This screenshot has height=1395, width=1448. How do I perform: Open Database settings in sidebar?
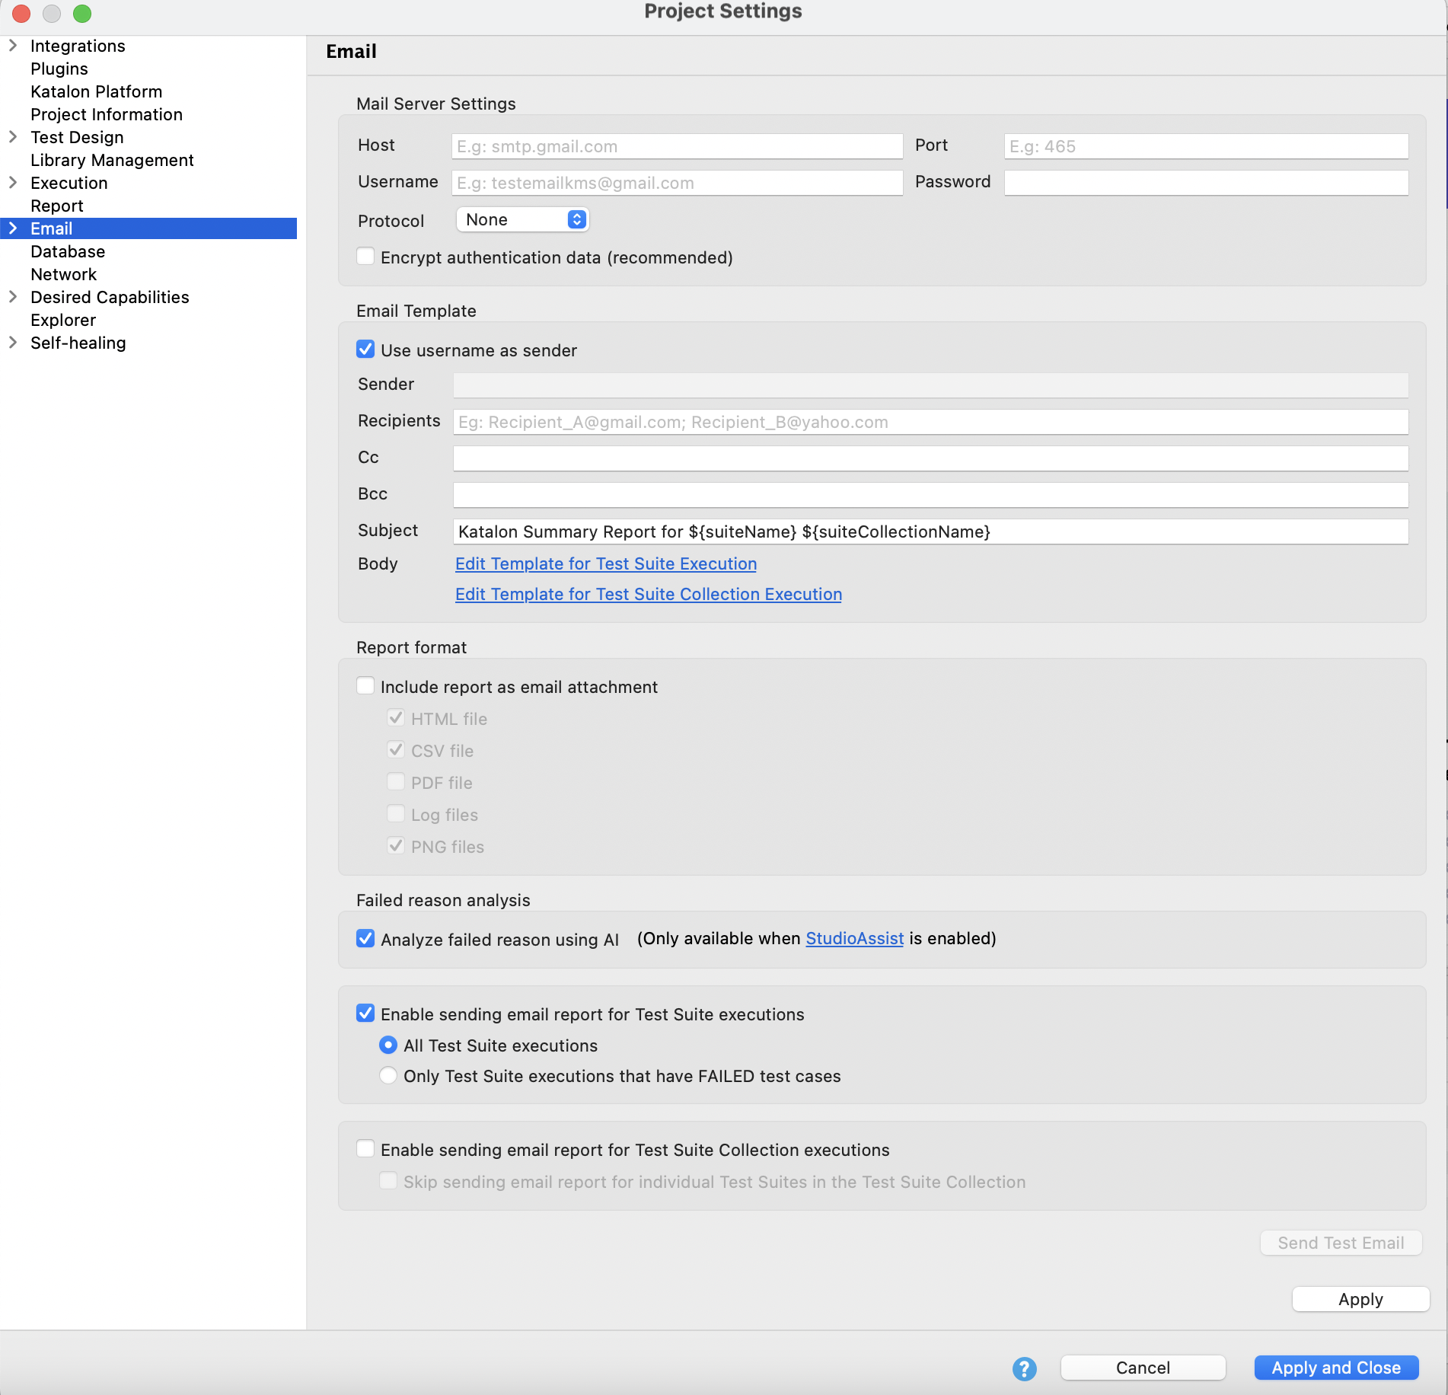click(x=68, y=251)
